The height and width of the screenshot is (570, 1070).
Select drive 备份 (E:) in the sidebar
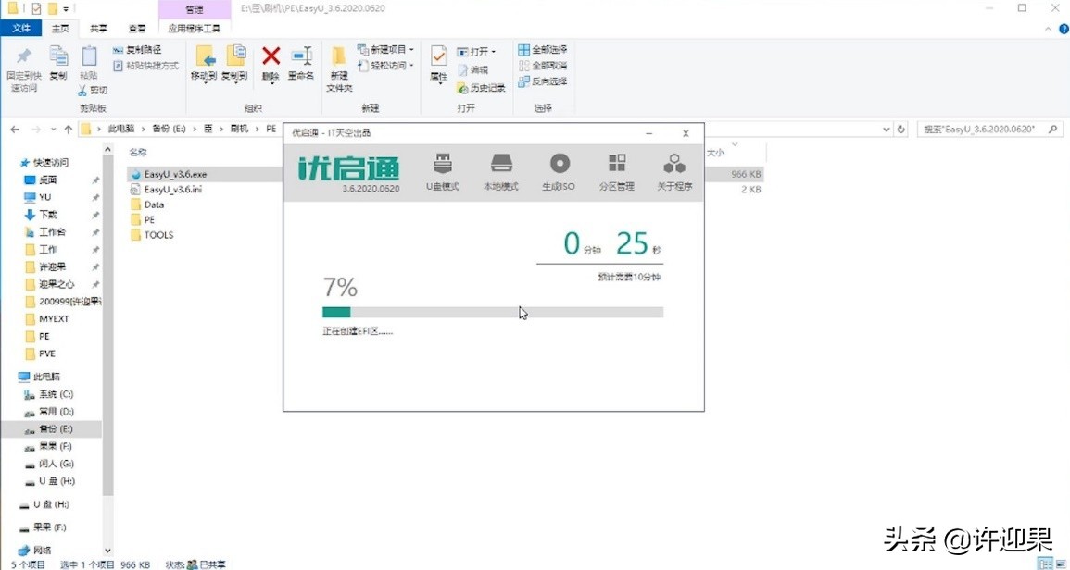pos(49,428)
